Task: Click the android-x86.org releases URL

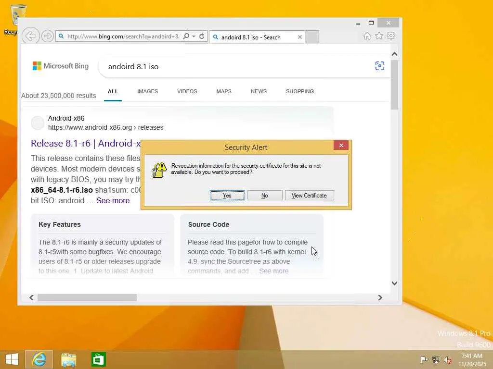Action: pyautogui.click(x=105, y=127)
